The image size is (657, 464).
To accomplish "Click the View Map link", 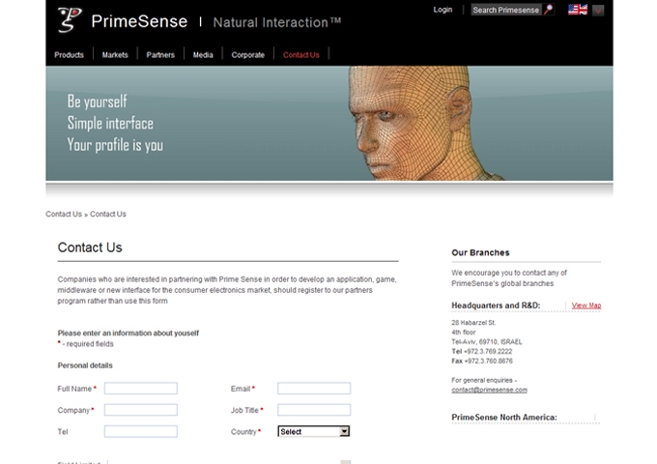I will point(586,305).
